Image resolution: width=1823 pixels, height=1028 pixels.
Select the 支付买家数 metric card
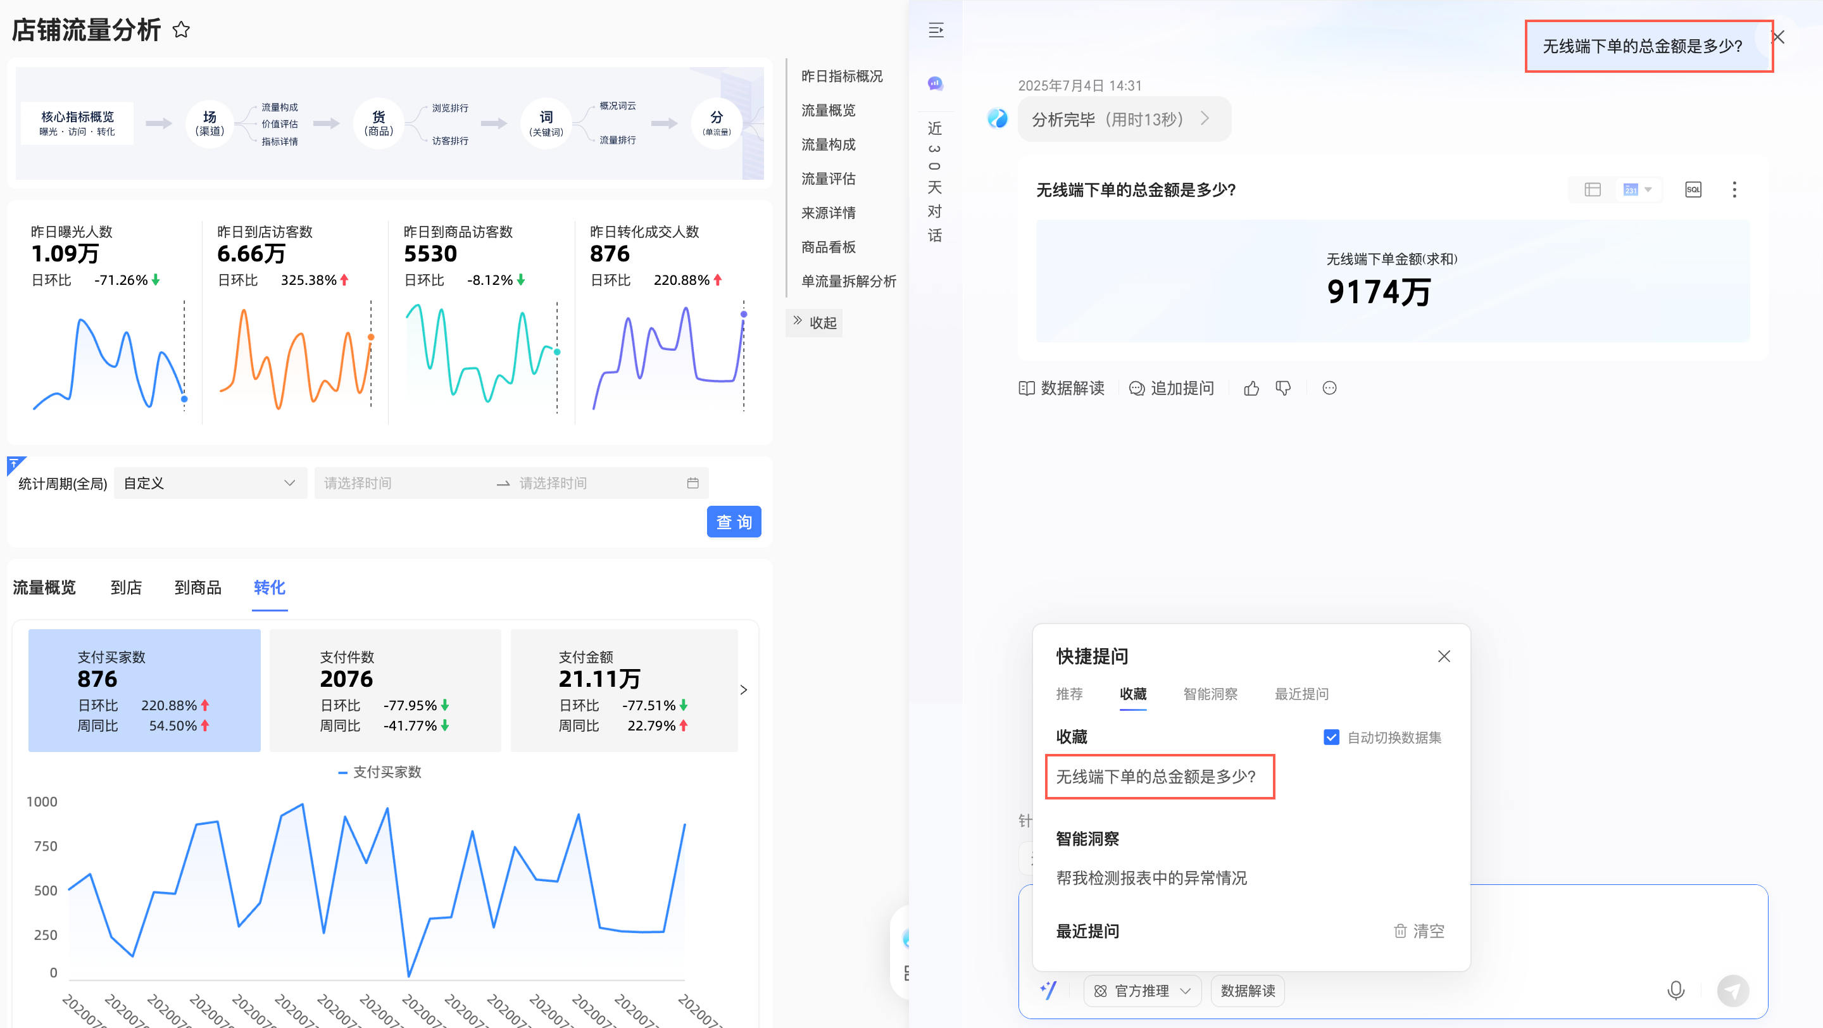144,690
